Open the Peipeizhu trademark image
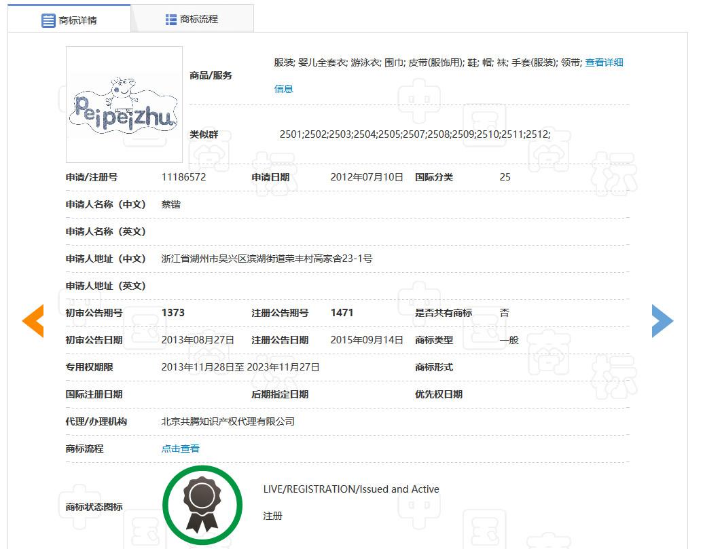This screenshot has width=703, height=549. click(124, 105)
